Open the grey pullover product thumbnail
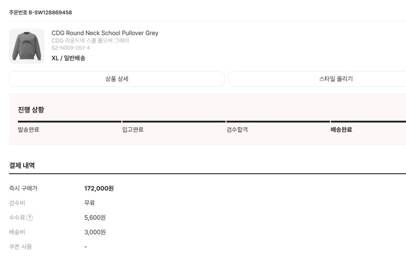Image resolution: width=406 pixels, height=257 pixels. [x=27, y=46]
